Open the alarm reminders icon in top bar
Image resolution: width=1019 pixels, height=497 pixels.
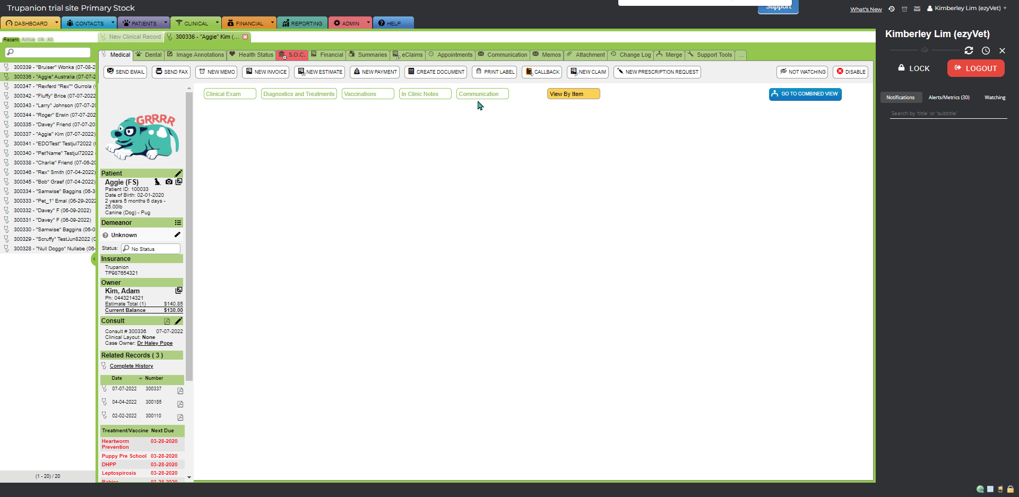point(904,8)
